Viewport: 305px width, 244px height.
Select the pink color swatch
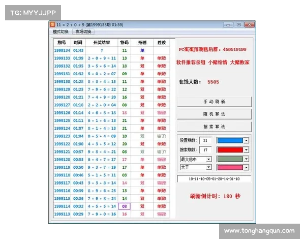(x=230, y=167)
